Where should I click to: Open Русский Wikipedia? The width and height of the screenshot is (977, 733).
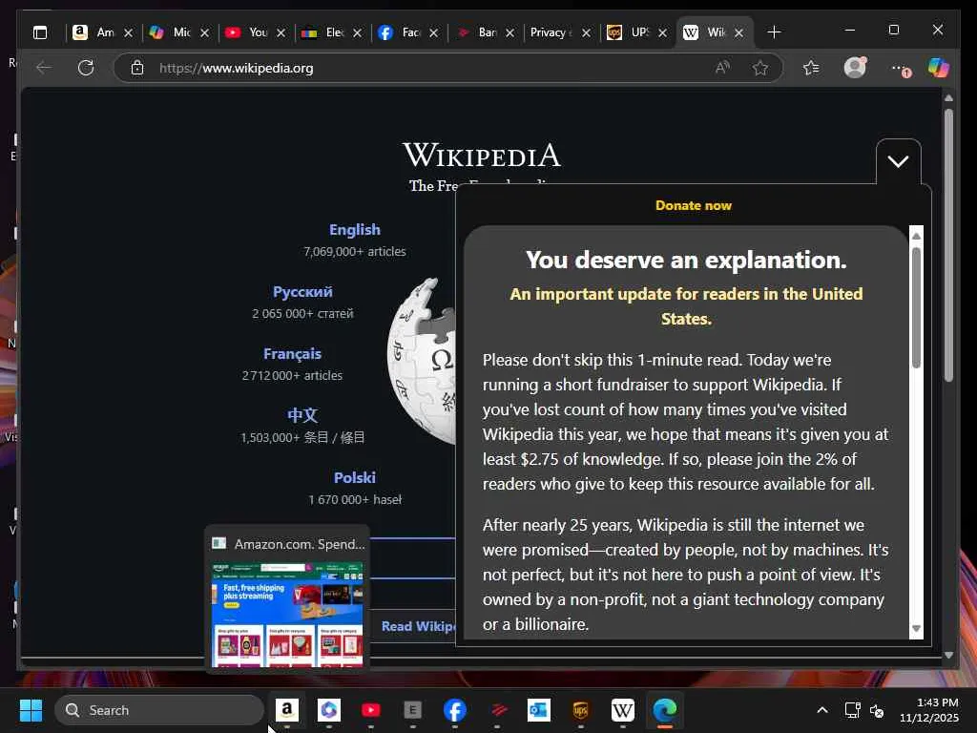(x=302, y=292)
